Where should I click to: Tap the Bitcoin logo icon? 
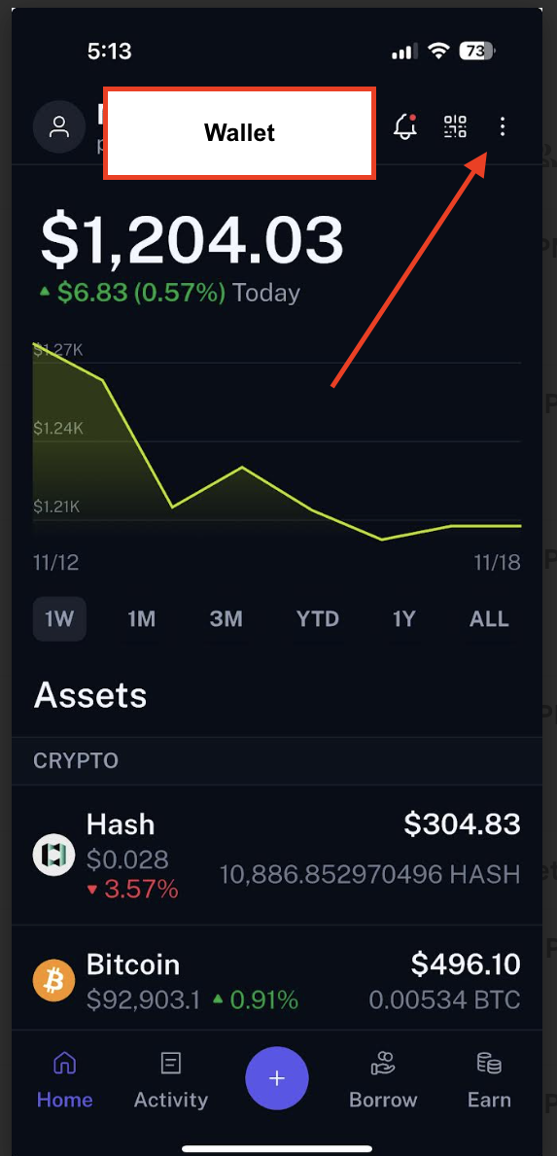tap(54, 980)
